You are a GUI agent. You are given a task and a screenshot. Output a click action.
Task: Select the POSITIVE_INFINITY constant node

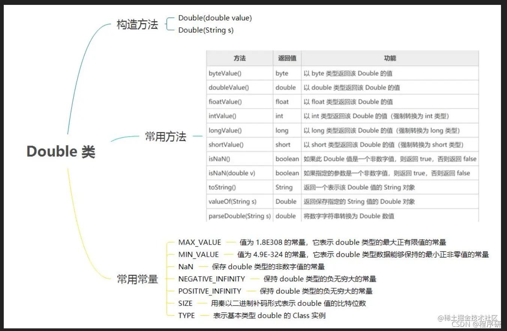(210, 291)
